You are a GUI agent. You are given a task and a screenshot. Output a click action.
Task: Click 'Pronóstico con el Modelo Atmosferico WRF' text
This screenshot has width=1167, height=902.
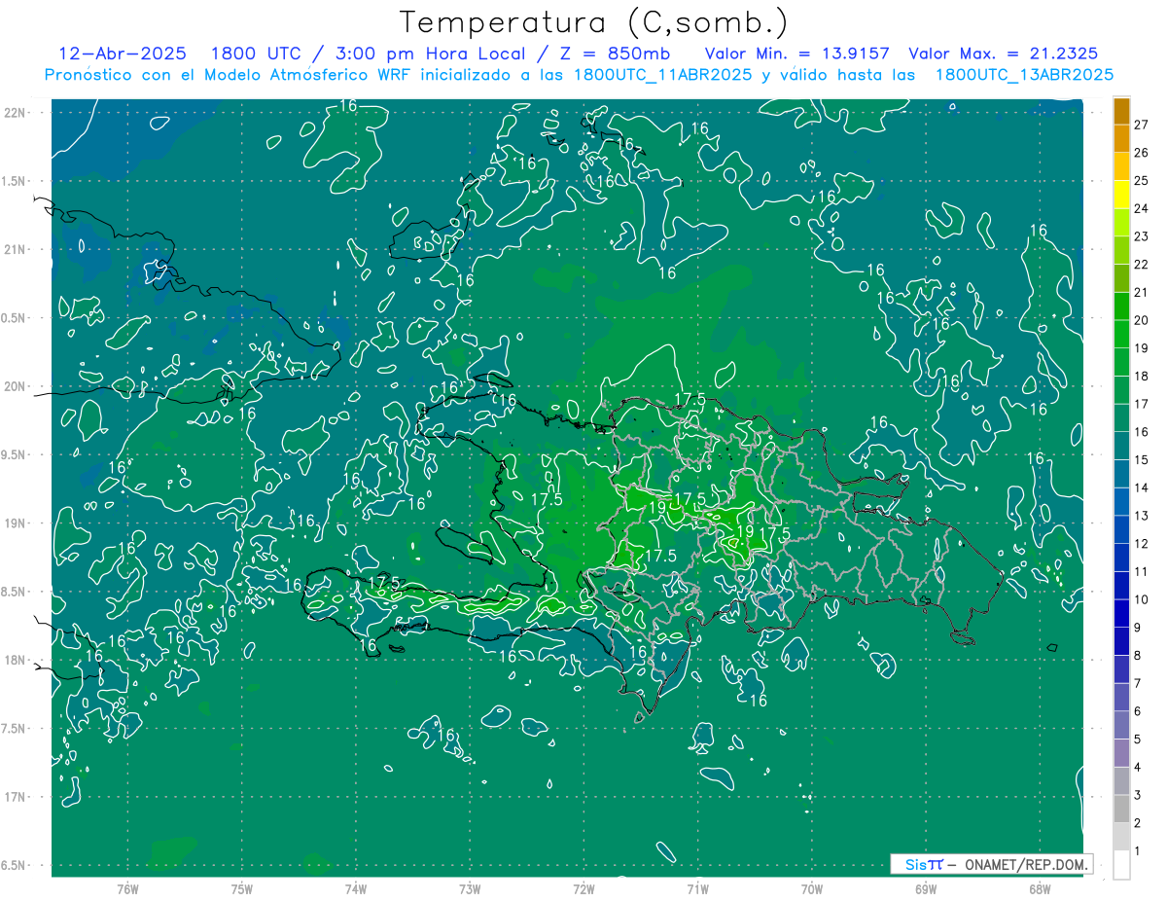click(230, 75)
